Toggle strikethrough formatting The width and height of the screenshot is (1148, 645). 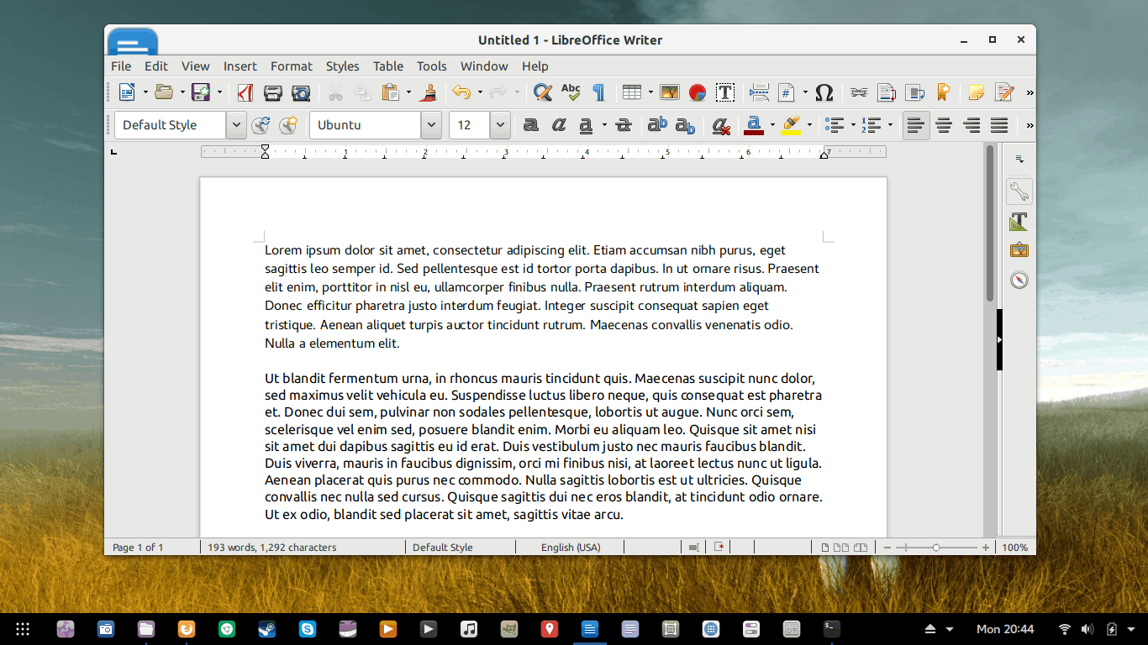(x=623, y=125)
